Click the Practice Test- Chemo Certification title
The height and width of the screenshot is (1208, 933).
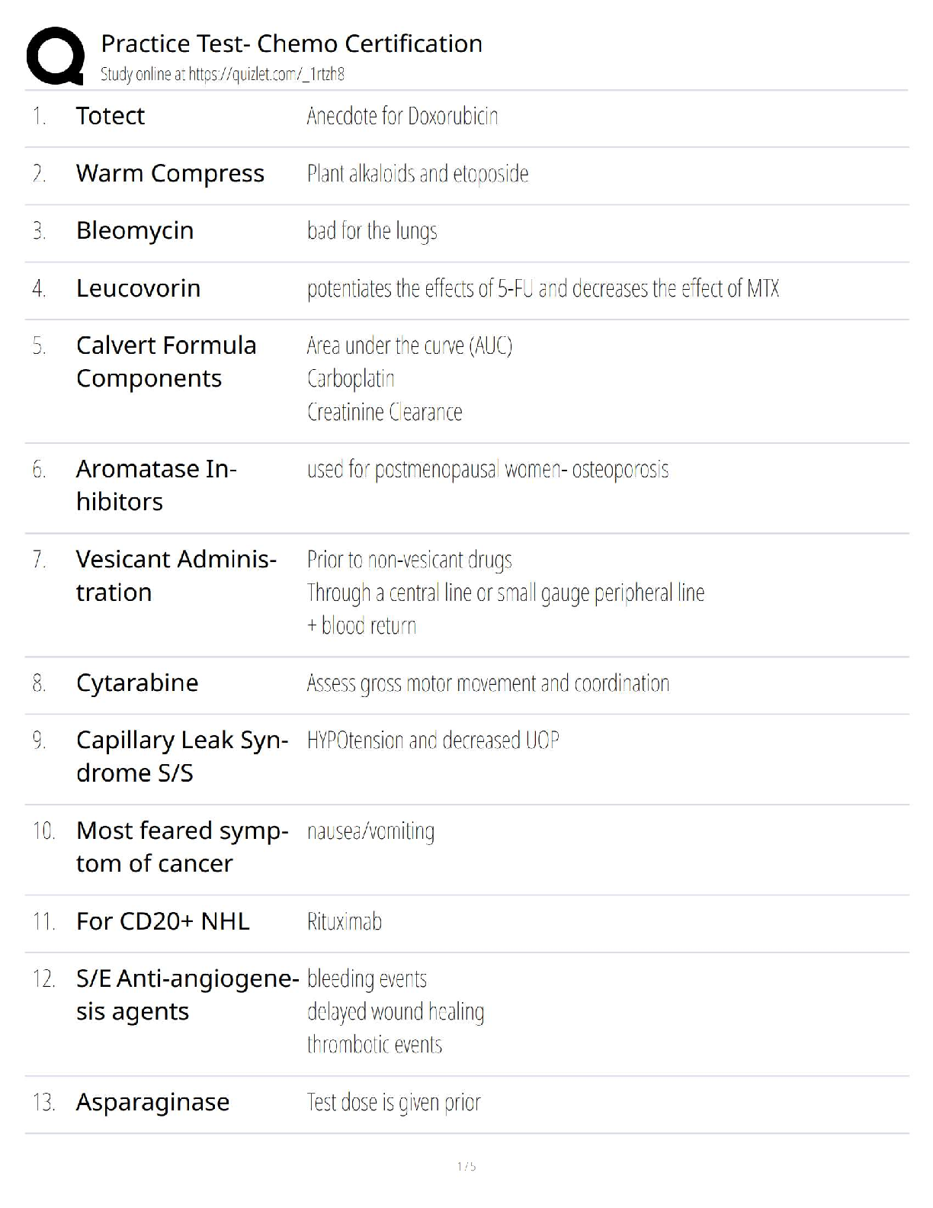[291, 43]
